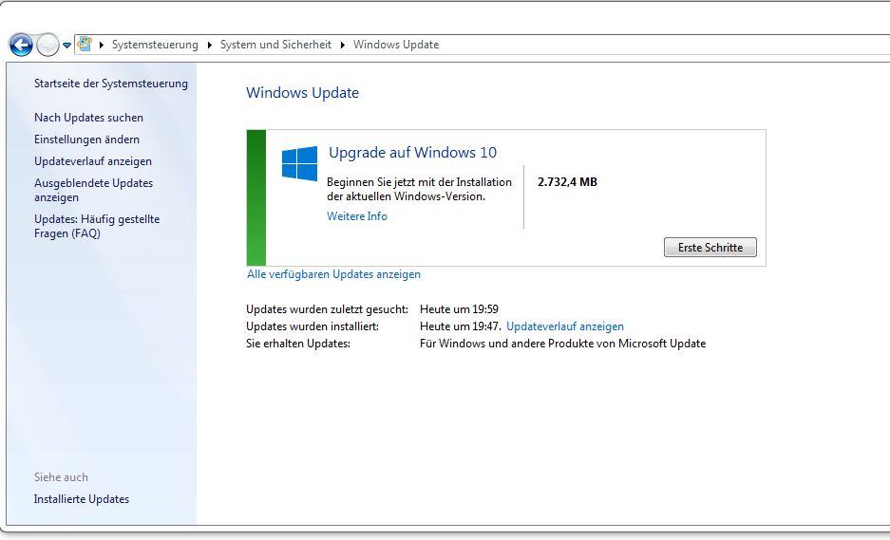Screen dimensions: 890x540
Task: Expand the arrow after Systemsteuerung
Action: (210, 45)
